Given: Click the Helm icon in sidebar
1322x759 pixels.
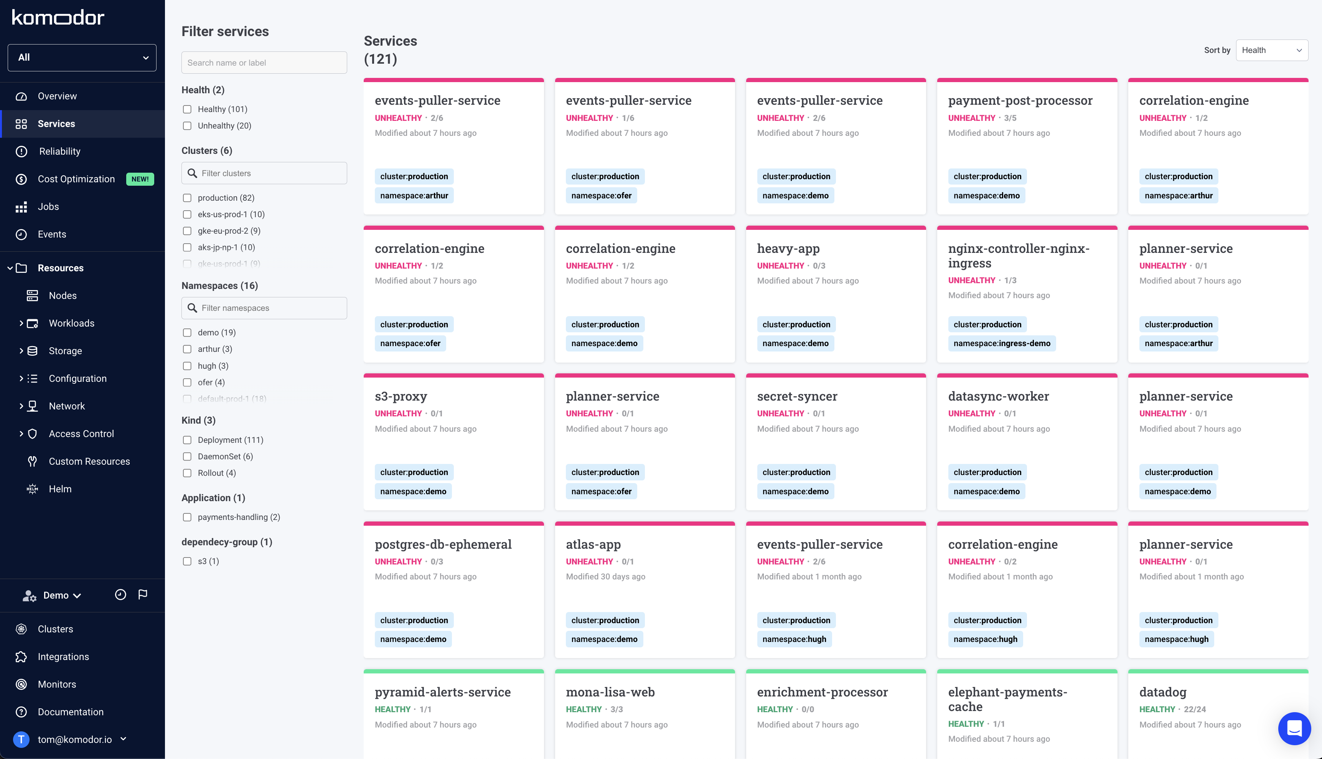Looking at the screenshot, I should click(32, 489).
